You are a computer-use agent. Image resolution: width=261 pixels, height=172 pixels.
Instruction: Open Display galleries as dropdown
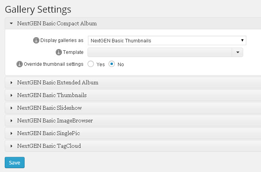(167, 40)
